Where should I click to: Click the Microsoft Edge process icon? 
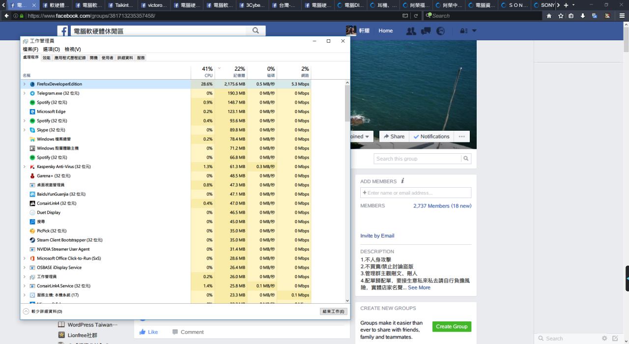[32, 112]
